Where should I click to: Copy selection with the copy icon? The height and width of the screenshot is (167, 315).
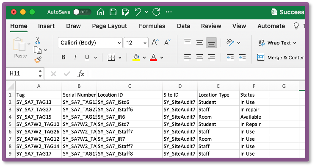pyautogui.click(x=38, y=50)
